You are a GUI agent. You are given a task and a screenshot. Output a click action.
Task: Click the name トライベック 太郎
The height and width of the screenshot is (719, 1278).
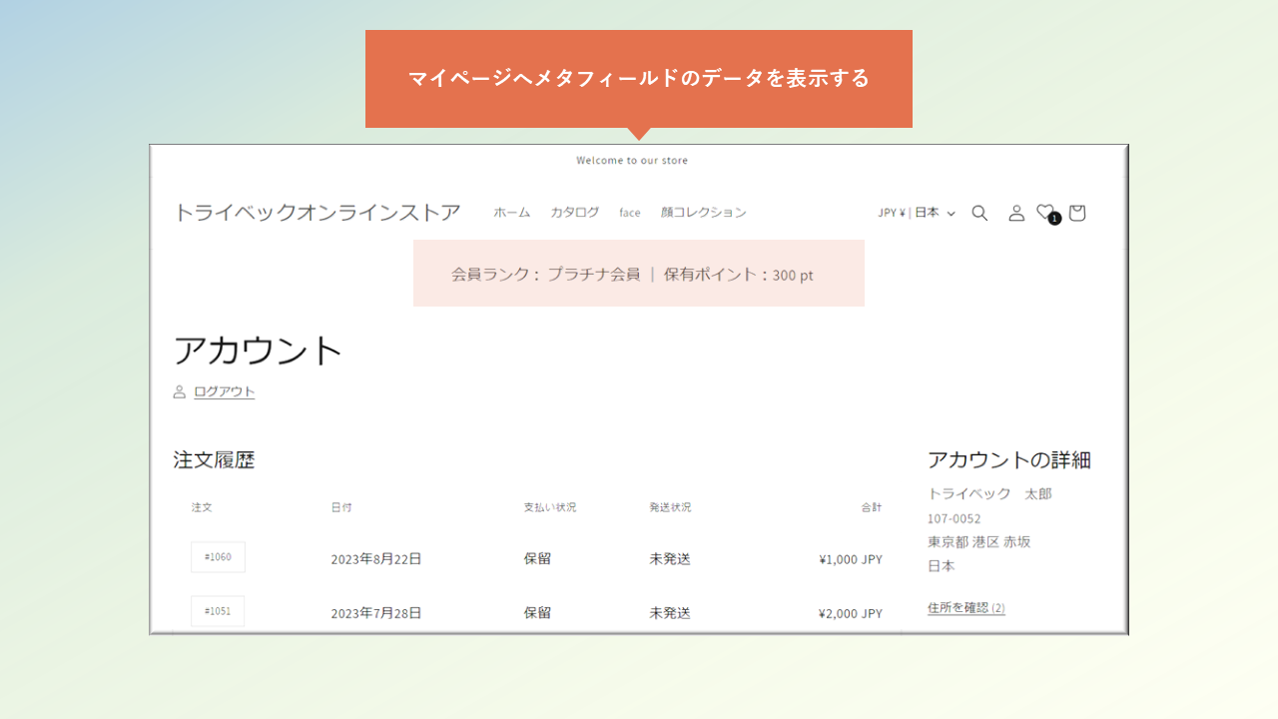point(989,493)
